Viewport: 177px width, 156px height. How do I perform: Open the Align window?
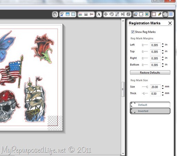tap(123, 14)
